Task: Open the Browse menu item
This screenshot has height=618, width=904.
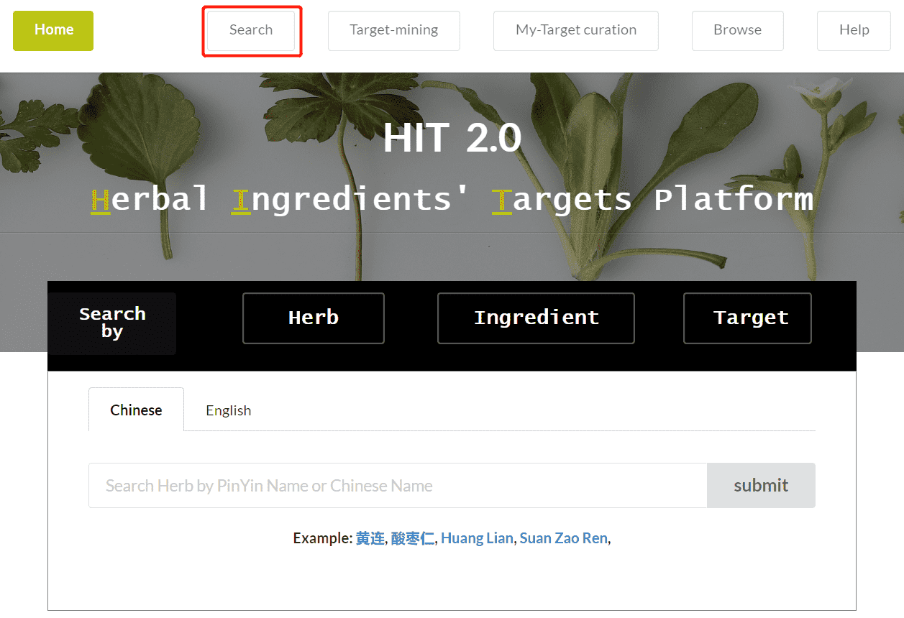Action: pyautogui.click(x=738, y=31)
